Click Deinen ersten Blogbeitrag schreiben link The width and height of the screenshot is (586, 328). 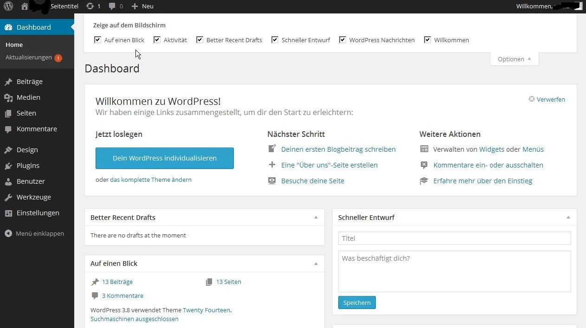pyautogui.click(x=338, y=149)
